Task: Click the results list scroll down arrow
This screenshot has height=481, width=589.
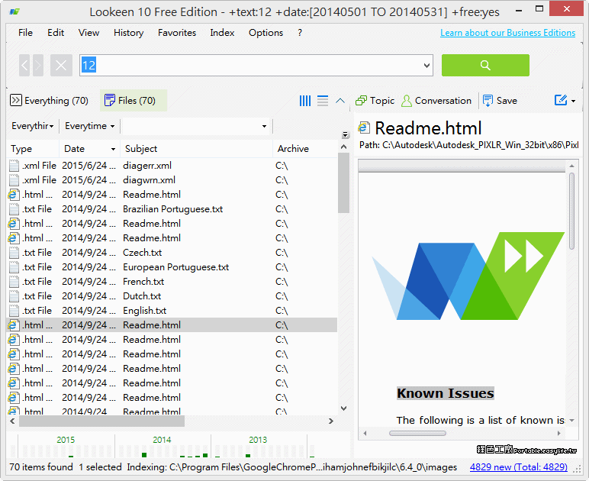Action: coord(343,408)
